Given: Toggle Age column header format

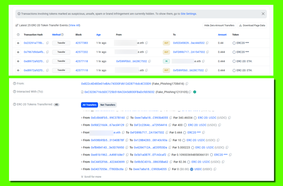Looking at the screenshot, I should point(99,35).
